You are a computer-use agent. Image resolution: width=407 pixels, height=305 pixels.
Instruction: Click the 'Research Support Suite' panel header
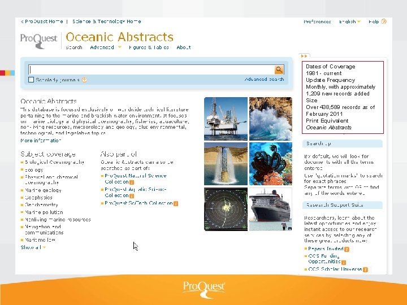click(343, 205)
